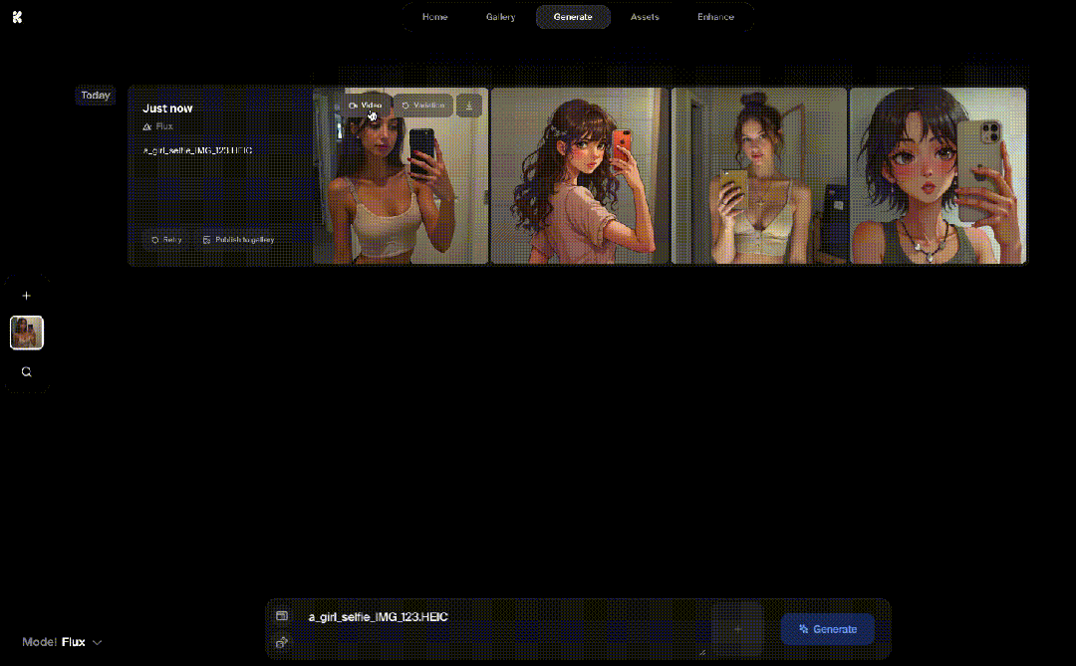Select the session thumbnail in the left sidebar
Screen dimensions: 1076x666
tap(27, 333)
